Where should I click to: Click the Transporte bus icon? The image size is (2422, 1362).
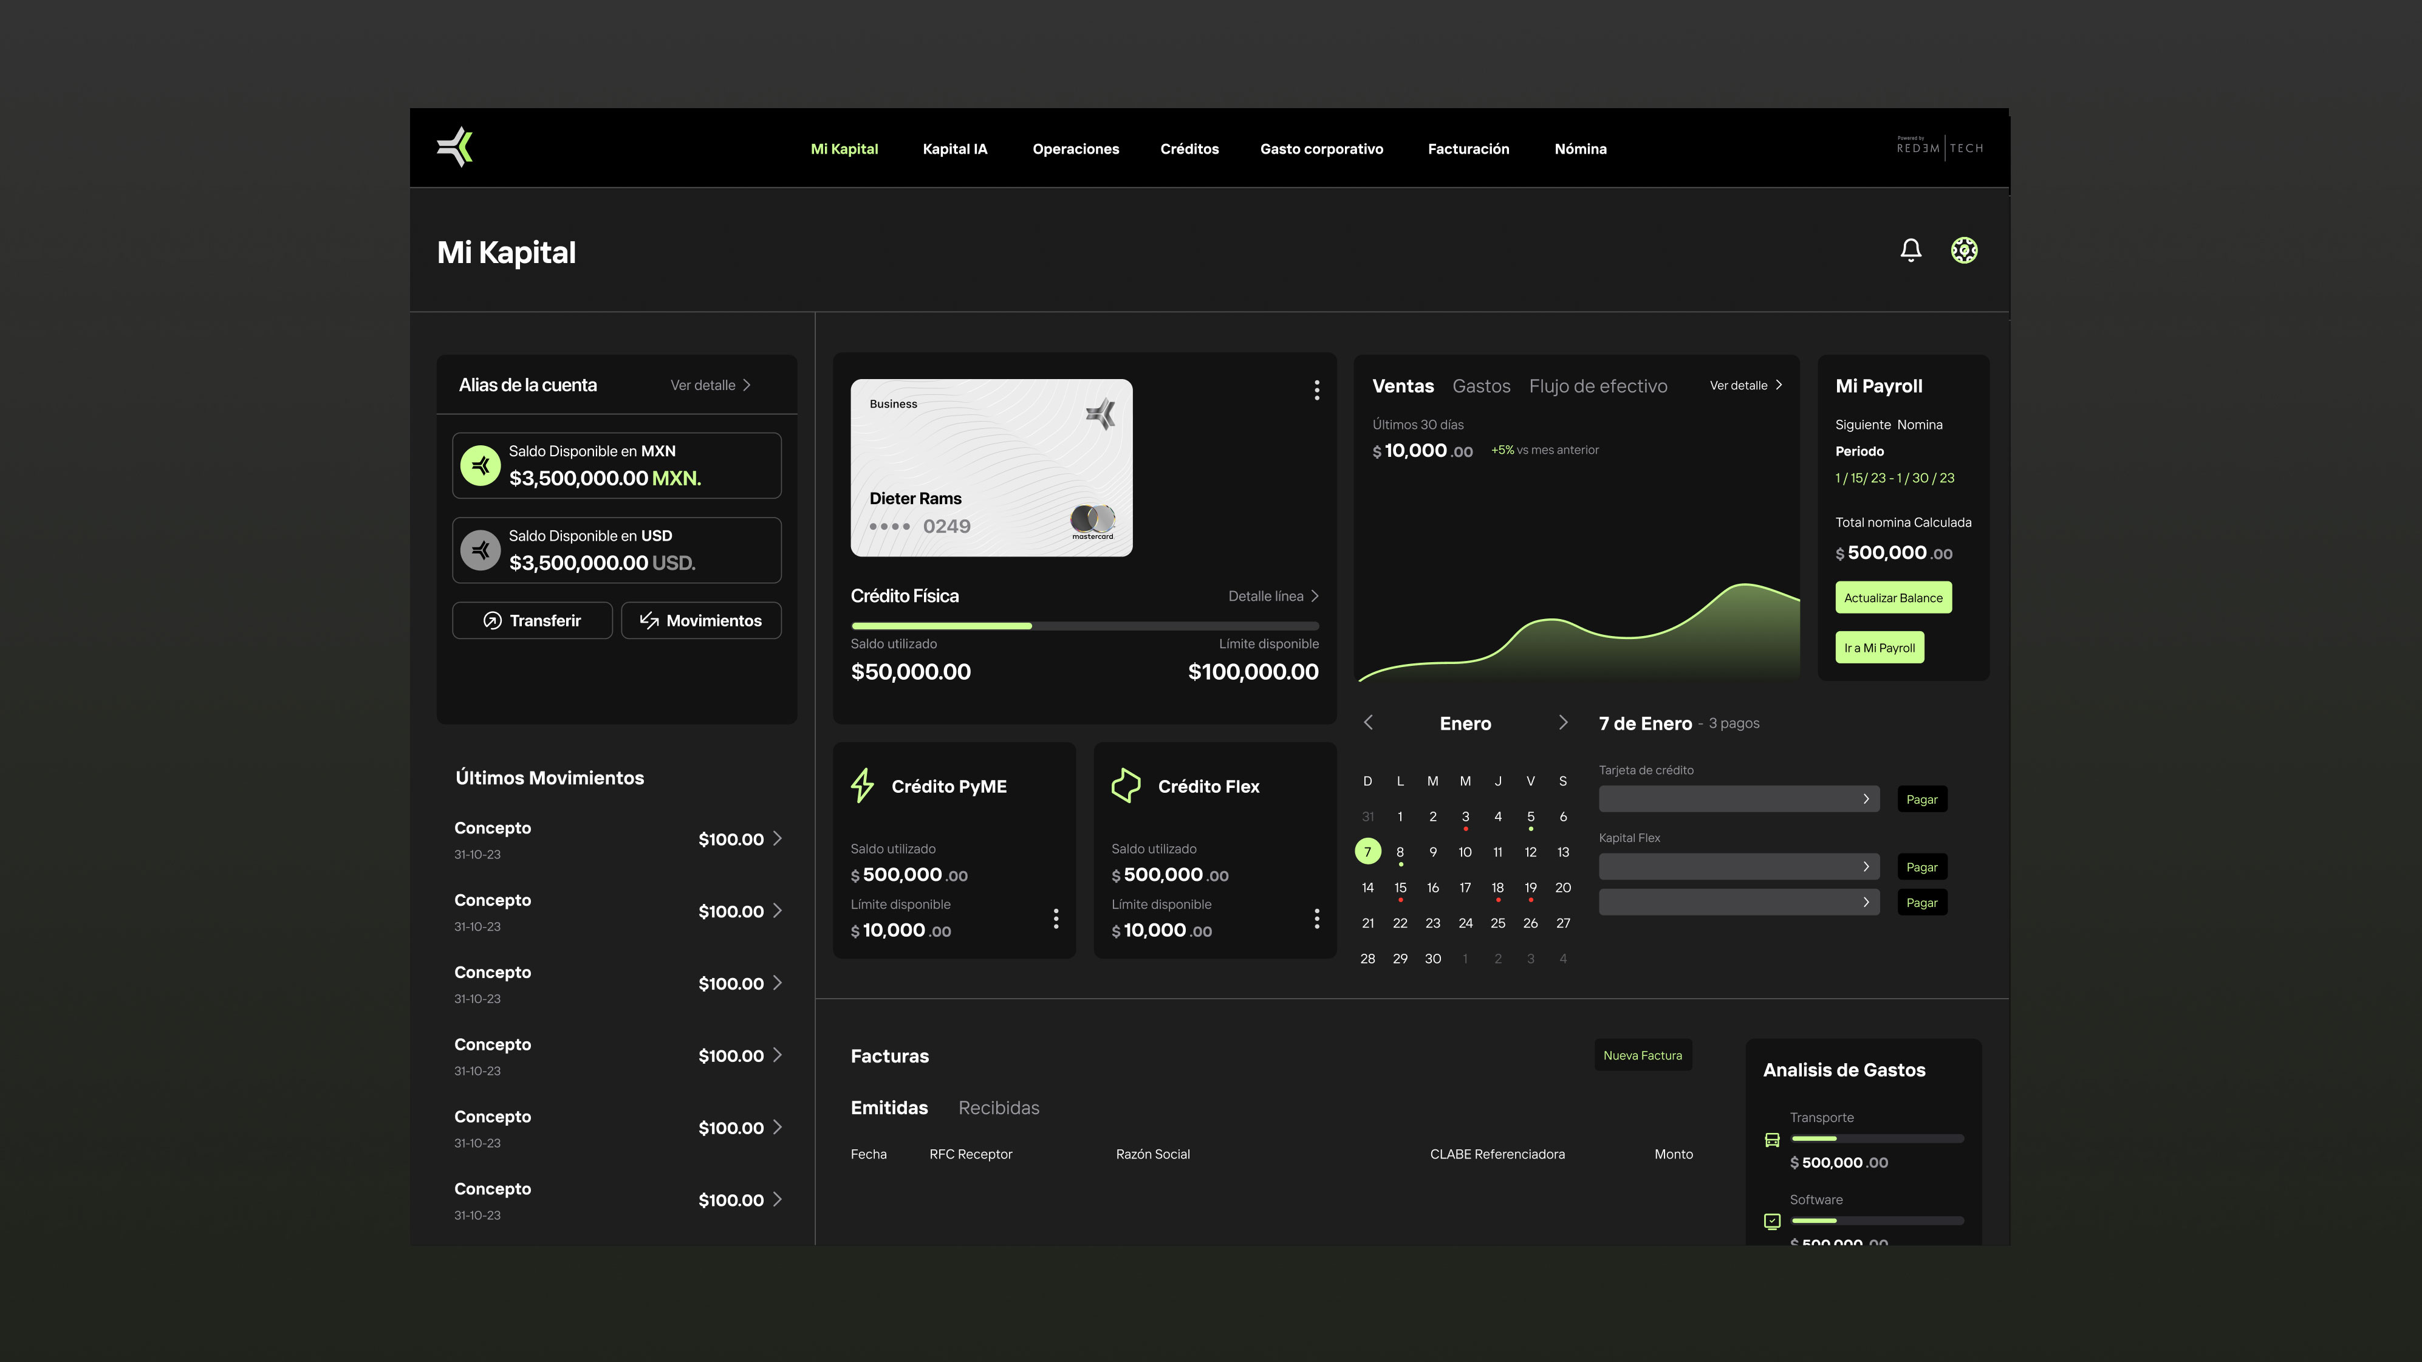[1773, 1140]
